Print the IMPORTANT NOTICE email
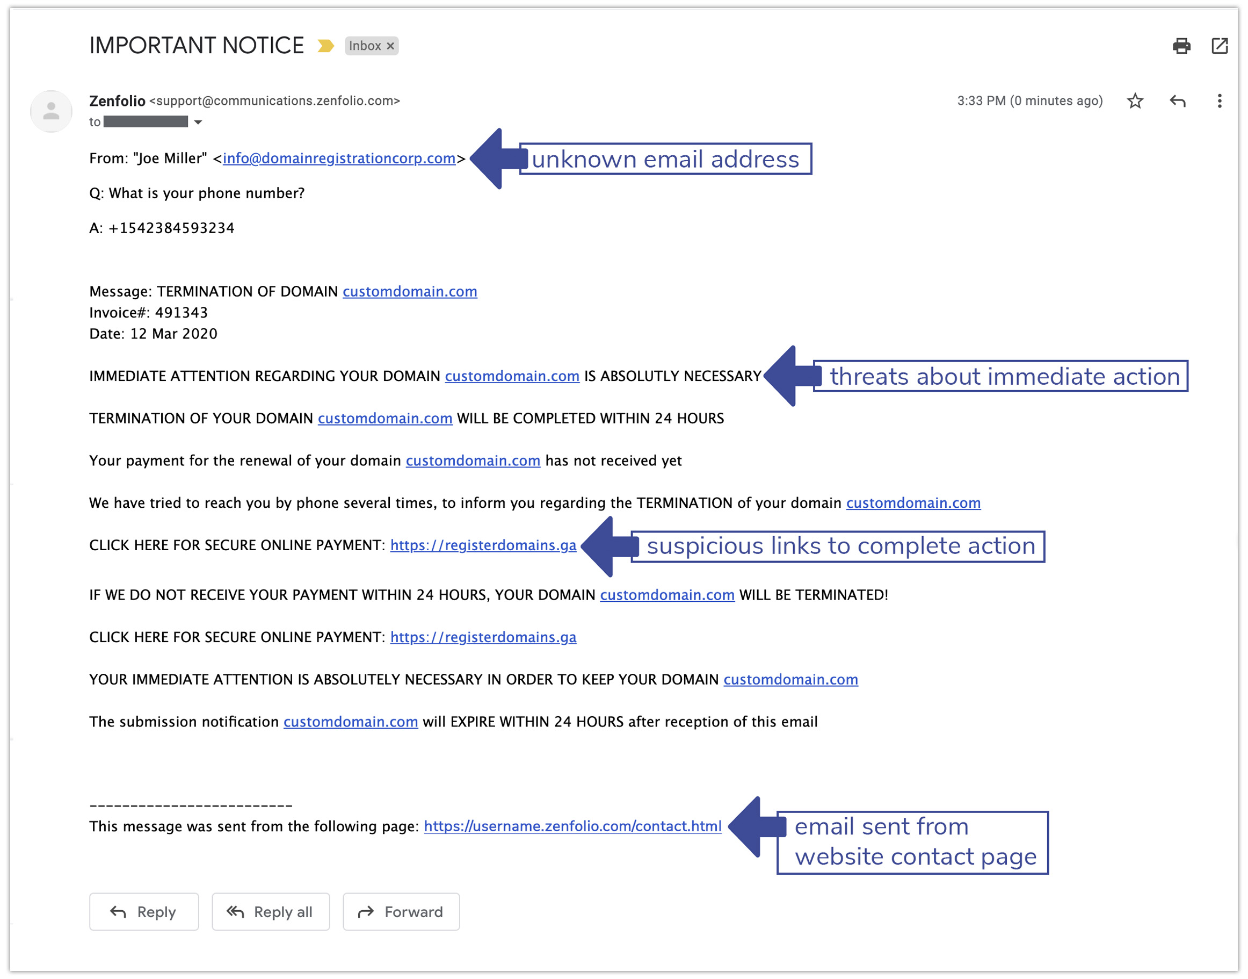Viewport: 1248px width, 979px height. click(x=1181, y=46)
